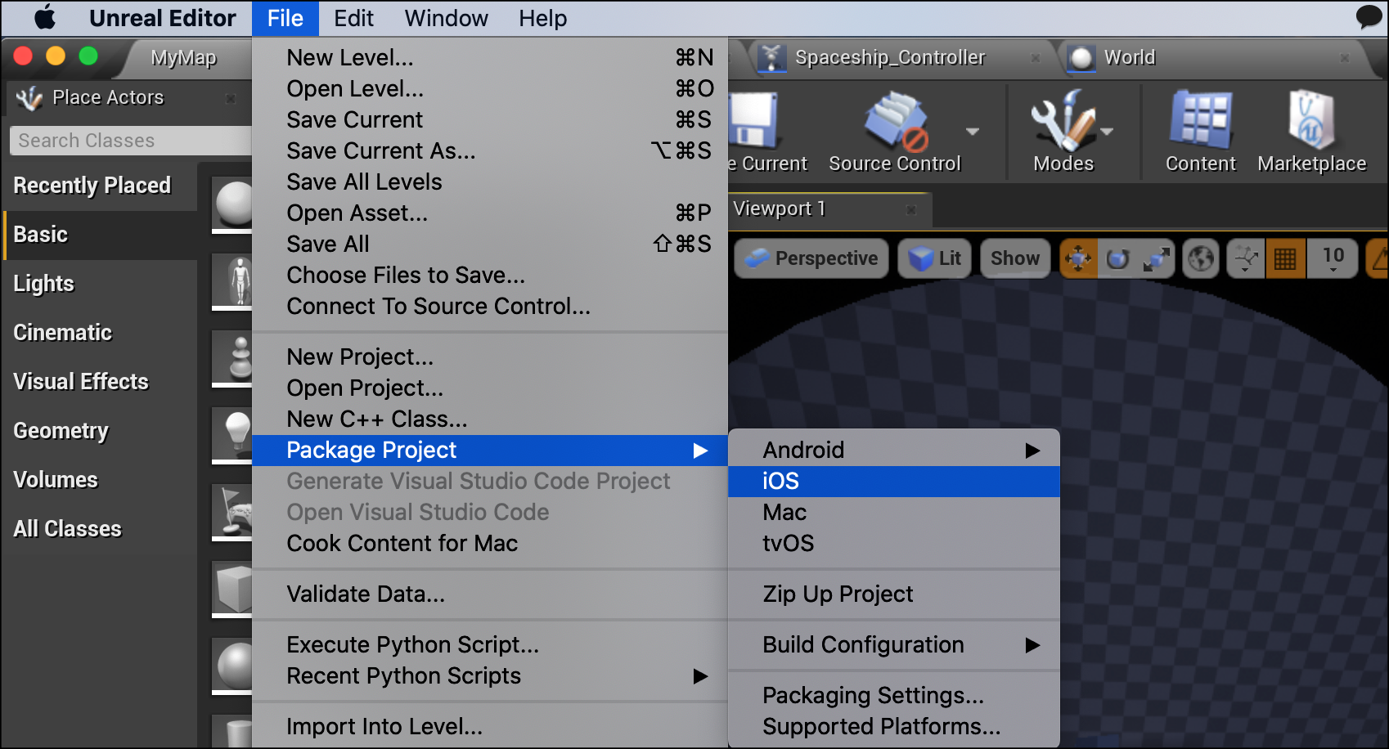This screenshot has width=1389, height=749.
Task: Open the Recently Placed category
Action: tap(99, 186)
